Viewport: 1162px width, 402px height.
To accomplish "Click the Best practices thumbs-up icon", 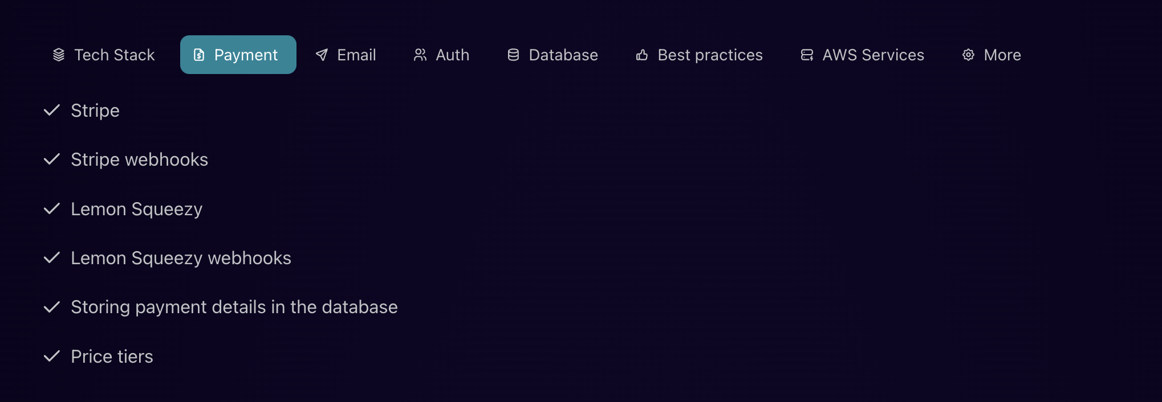I will point(642,55).
